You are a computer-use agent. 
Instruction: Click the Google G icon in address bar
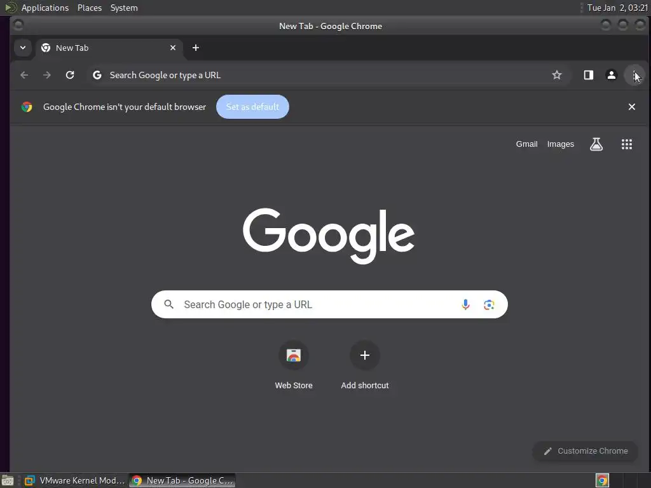click(97, 75)
